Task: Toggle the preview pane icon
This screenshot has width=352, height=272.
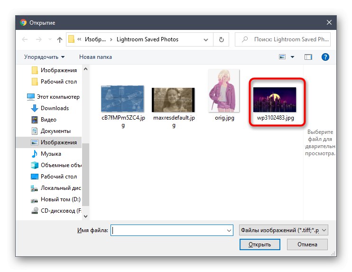Action: click(x=308, y=57)
